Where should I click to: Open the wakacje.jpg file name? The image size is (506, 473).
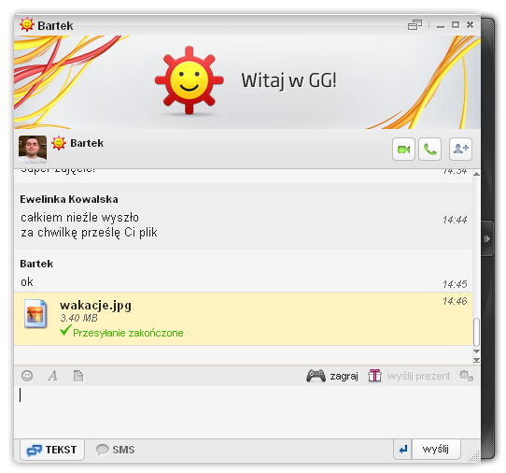click(x=95, y=306)
